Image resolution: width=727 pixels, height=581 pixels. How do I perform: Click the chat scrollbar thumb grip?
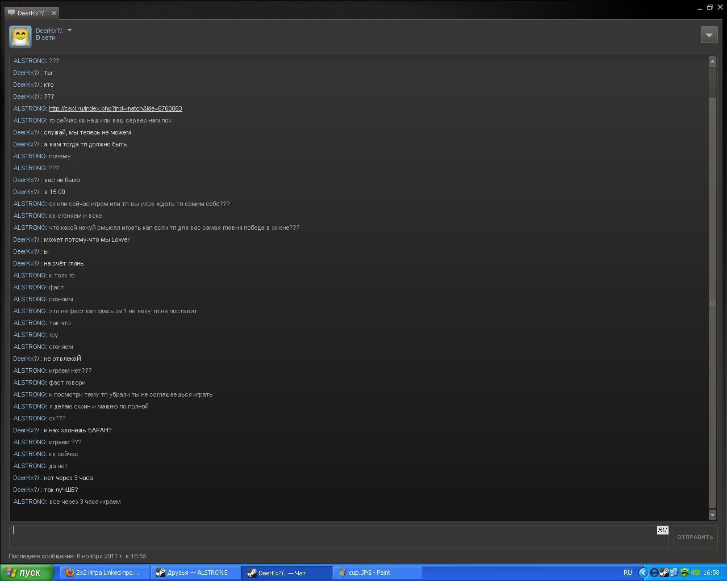tap(712, 302)
